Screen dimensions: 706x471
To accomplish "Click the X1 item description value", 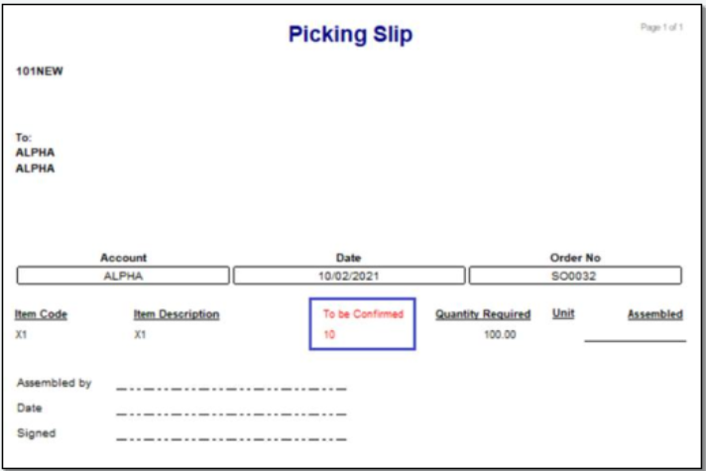I will pyautogui.click(x=140, y=334).
